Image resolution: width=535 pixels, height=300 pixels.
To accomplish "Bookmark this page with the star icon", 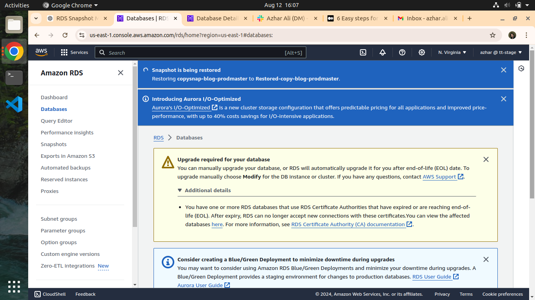I will pyautogui.click(x=493, y=35).
